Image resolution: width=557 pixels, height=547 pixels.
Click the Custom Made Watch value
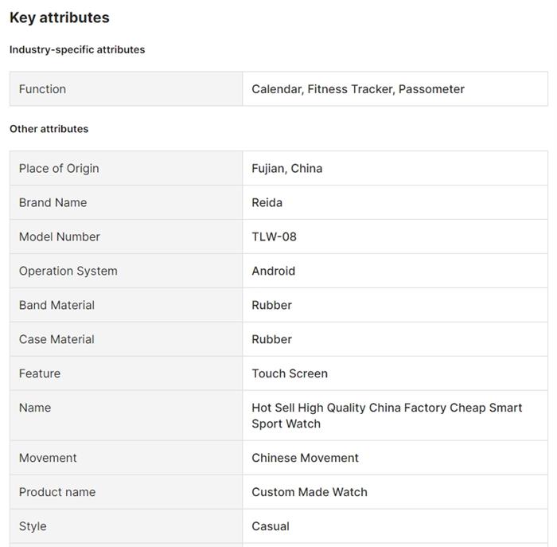[x=310, y=492]
